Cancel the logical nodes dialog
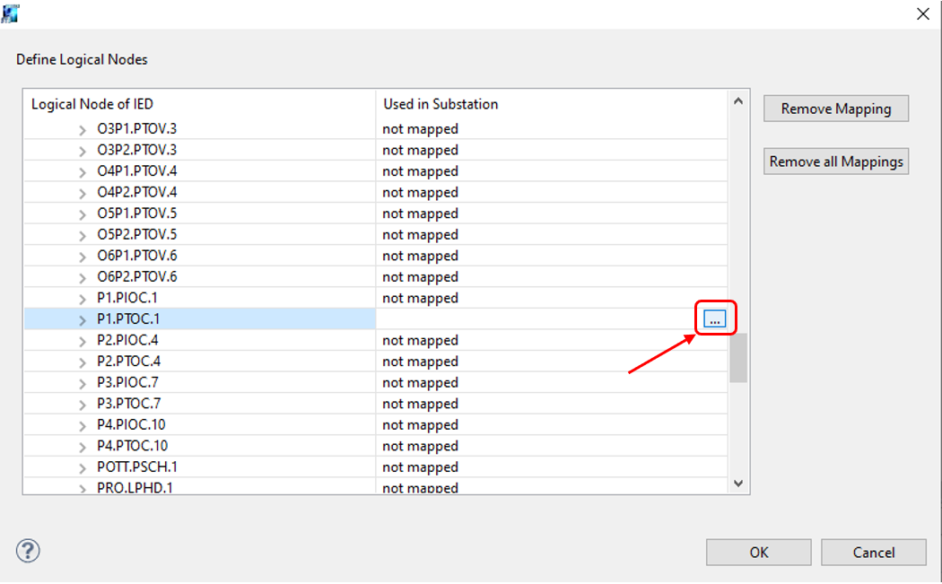The width and height of the screenshot is (942, 584). [x=873, y=552]
